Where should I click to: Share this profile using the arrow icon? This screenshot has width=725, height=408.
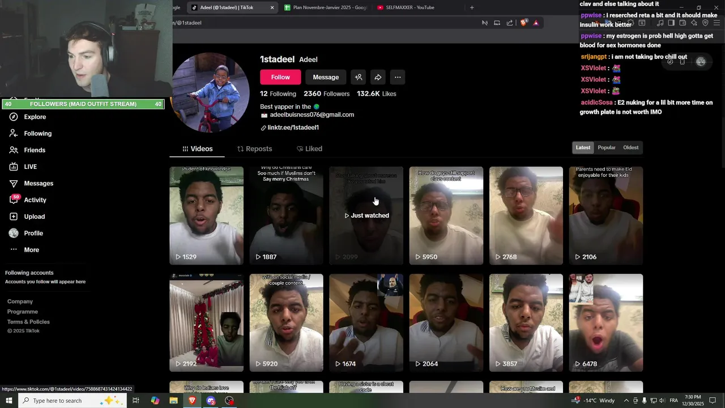pos(378,77)
